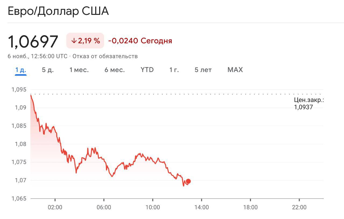This screenshot has width=344, height=219.
Task: Switch to the 1 г. range
Action: click(174, 70)
